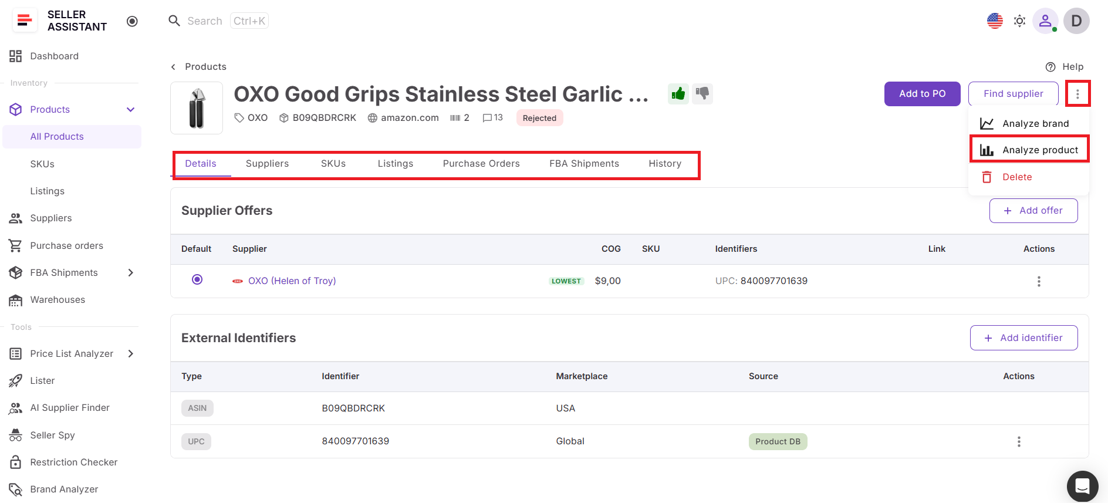1108x503 pixels.
Task: Open the product more-options kebab menu
Action: [x=1077, y=94]
